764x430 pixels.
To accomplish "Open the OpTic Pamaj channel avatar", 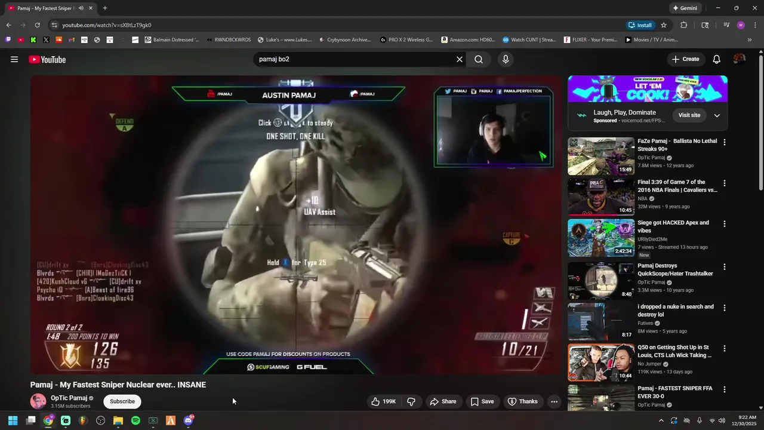I will click(38, 401).
